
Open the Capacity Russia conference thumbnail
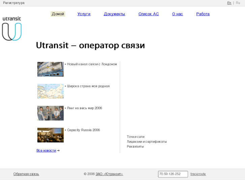(x=51, y=135)
